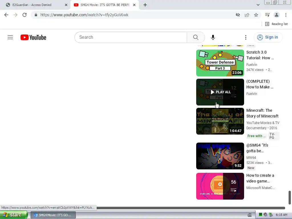Go back to previous page

pos(6,15)
